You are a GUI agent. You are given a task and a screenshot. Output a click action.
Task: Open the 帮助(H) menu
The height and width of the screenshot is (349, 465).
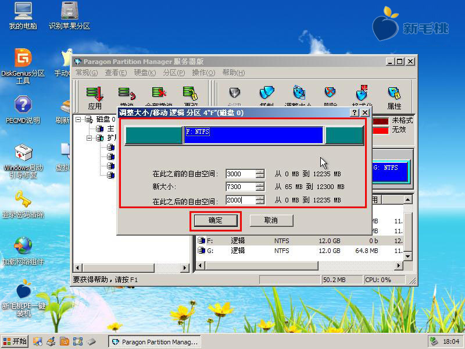tap(234, 73)
